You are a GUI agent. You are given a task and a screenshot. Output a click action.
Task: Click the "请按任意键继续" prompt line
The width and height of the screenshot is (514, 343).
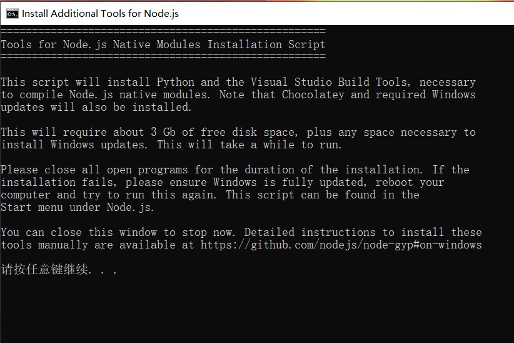click(59, 270)
